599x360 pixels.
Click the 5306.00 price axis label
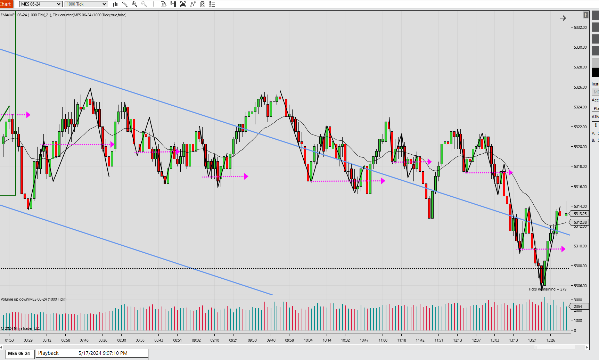580,286
